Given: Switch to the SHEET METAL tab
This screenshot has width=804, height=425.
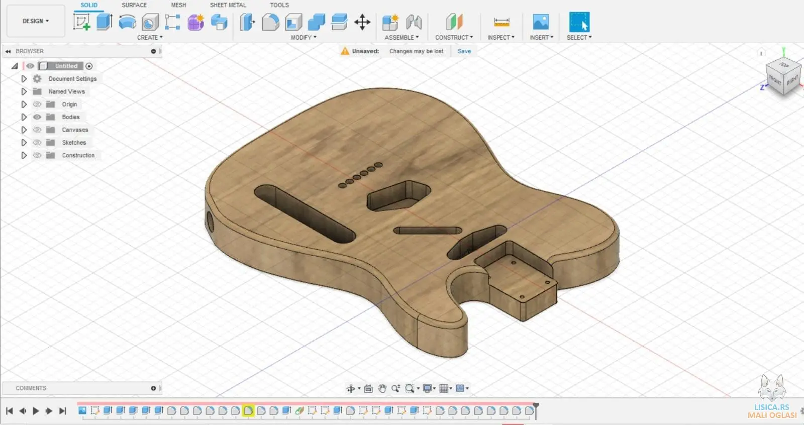Looking at the screenshot, I should click(x=228, y=5).
